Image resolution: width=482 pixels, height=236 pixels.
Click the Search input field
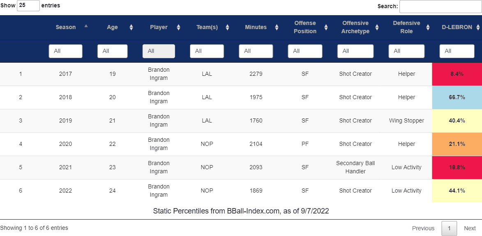point(440,7)
